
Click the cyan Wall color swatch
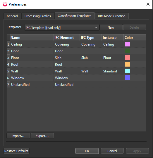[128, 71]
